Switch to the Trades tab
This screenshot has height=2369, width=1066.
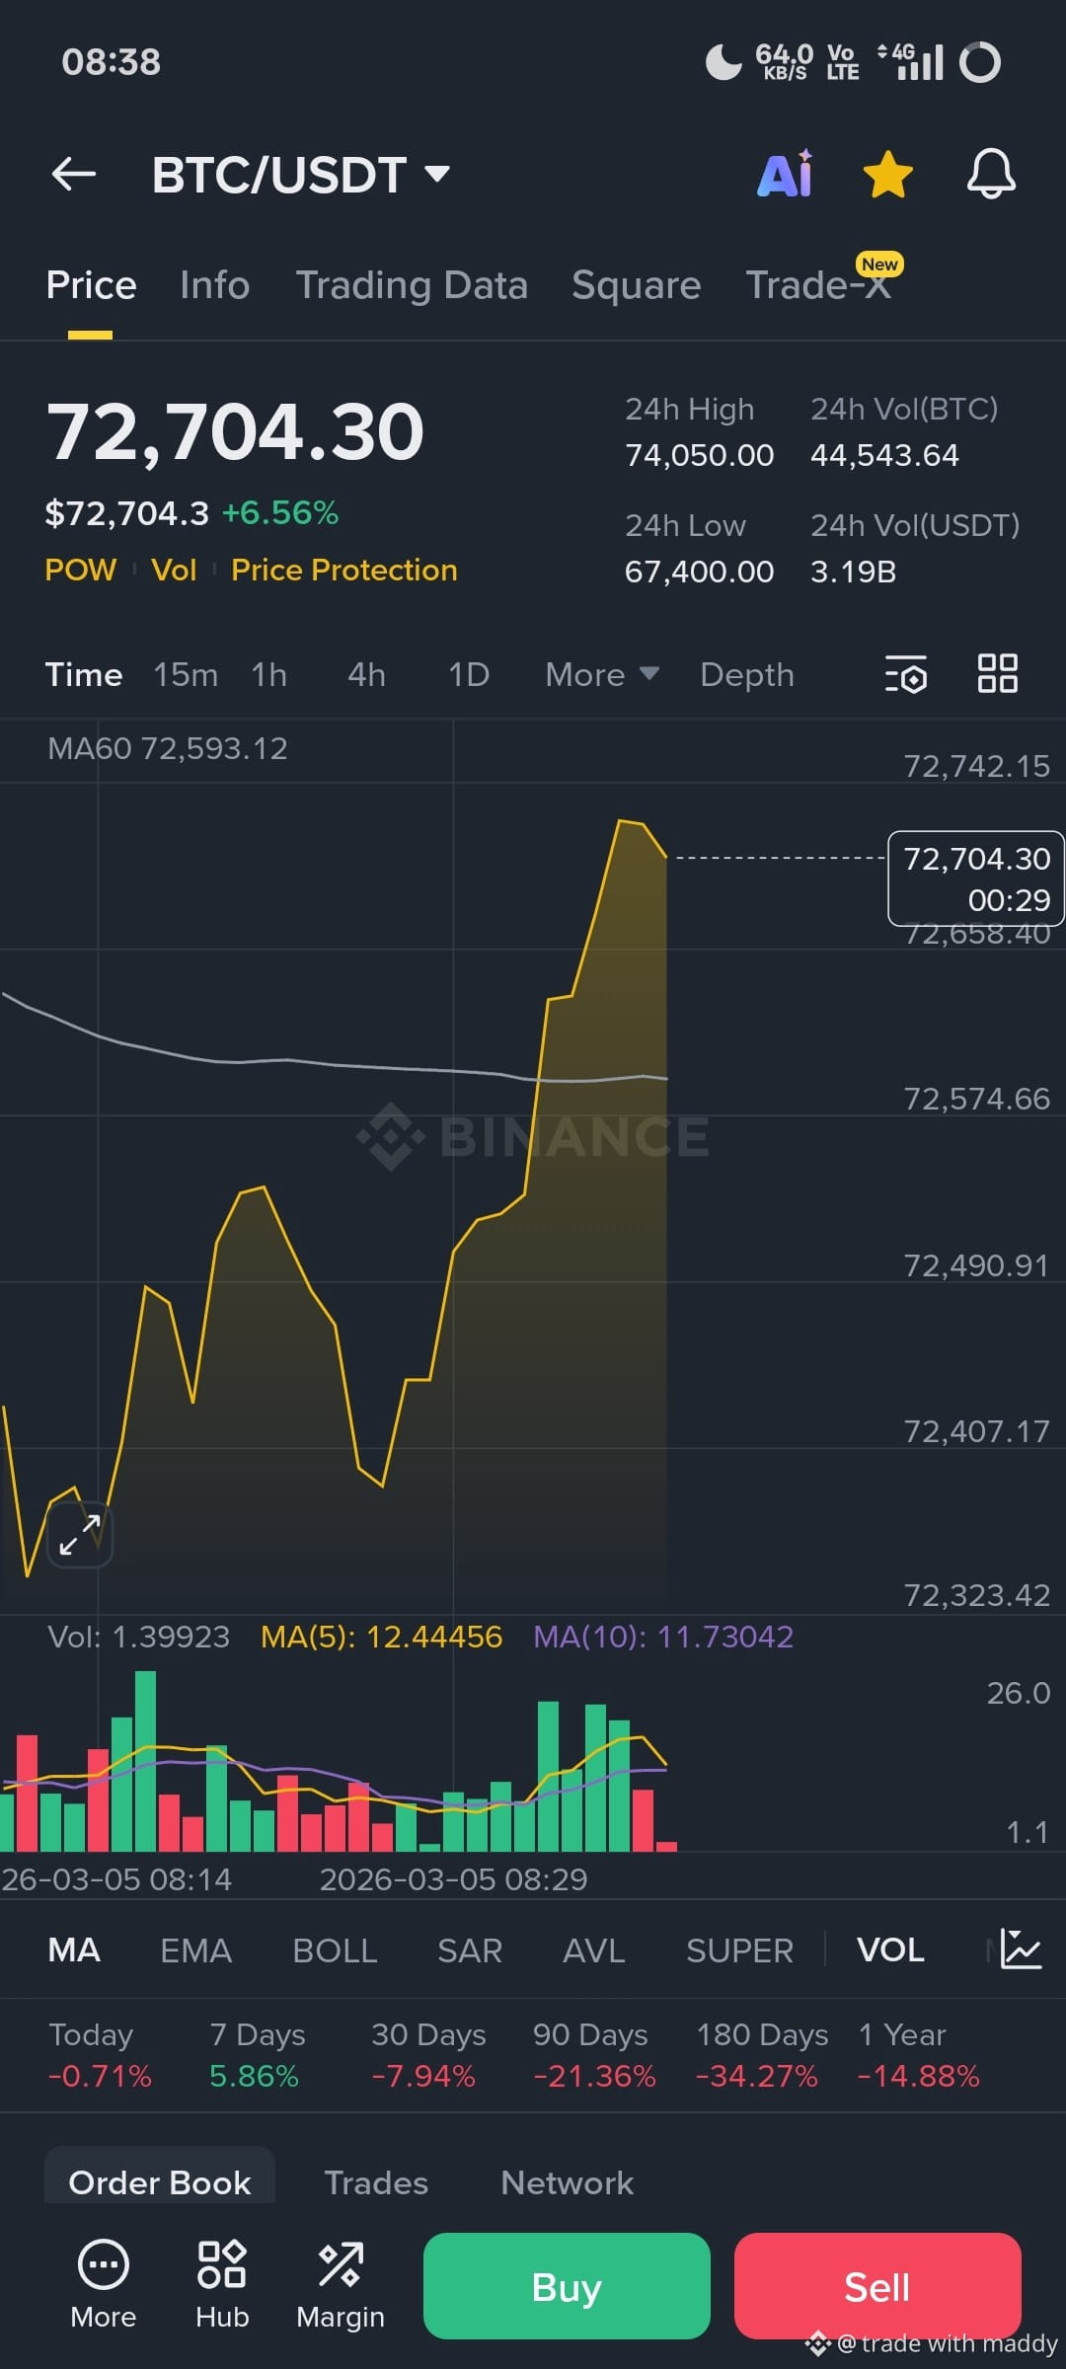click(x=376, y=2182)
